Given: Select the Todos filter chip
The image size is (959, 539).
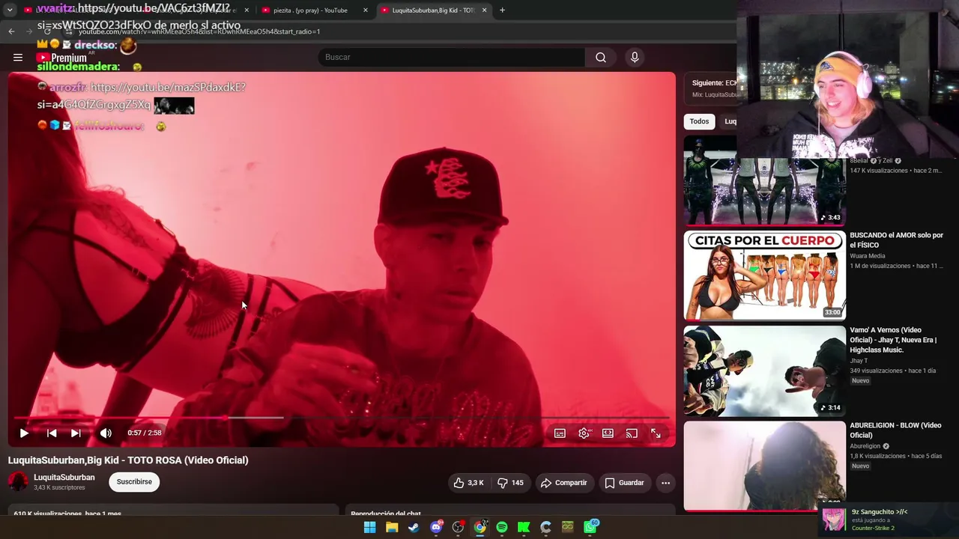Looking at the screenshot, I should [x=699, y=121].
